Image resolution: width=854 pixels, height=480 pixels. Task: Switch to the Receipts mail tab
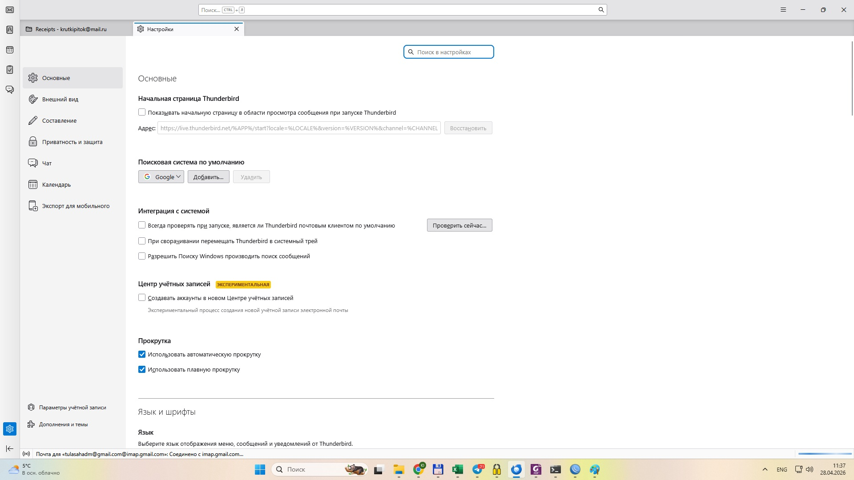[71, 29]
